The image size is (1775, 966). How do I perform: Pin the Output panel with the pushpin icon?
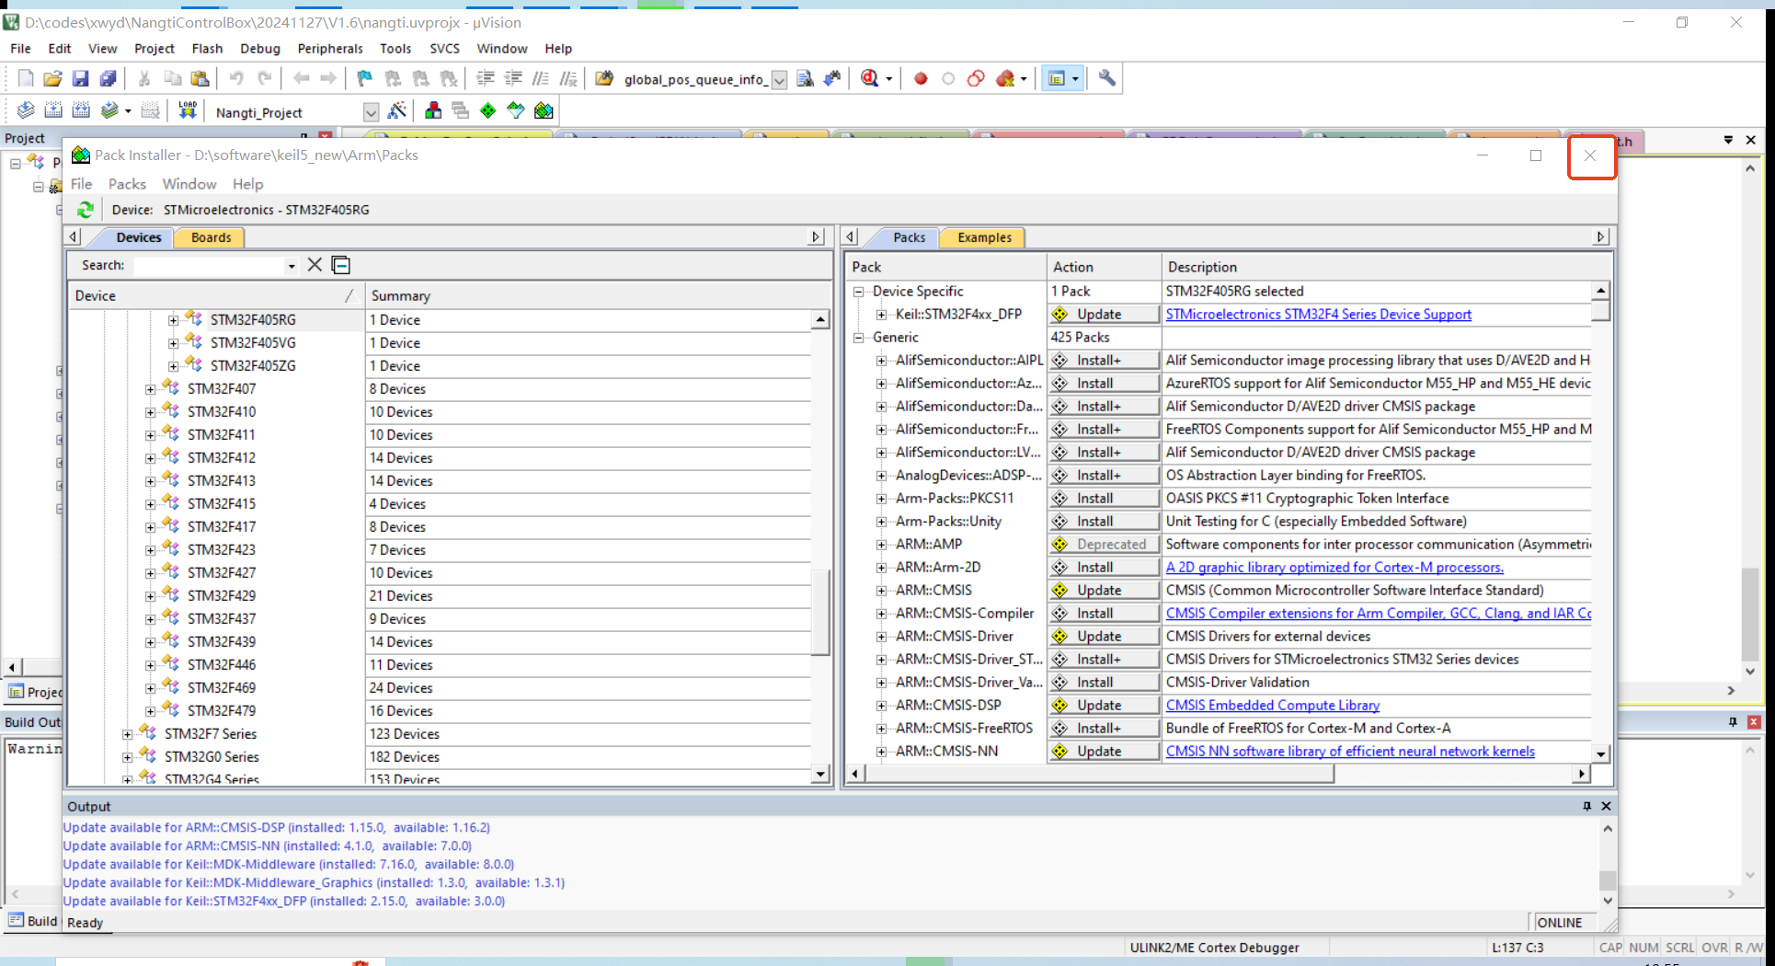[1586, 806]
